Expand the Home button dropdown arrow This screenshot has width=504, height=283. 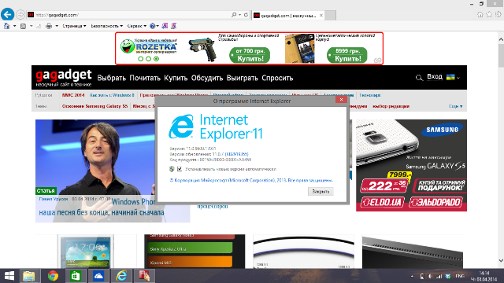14,26
